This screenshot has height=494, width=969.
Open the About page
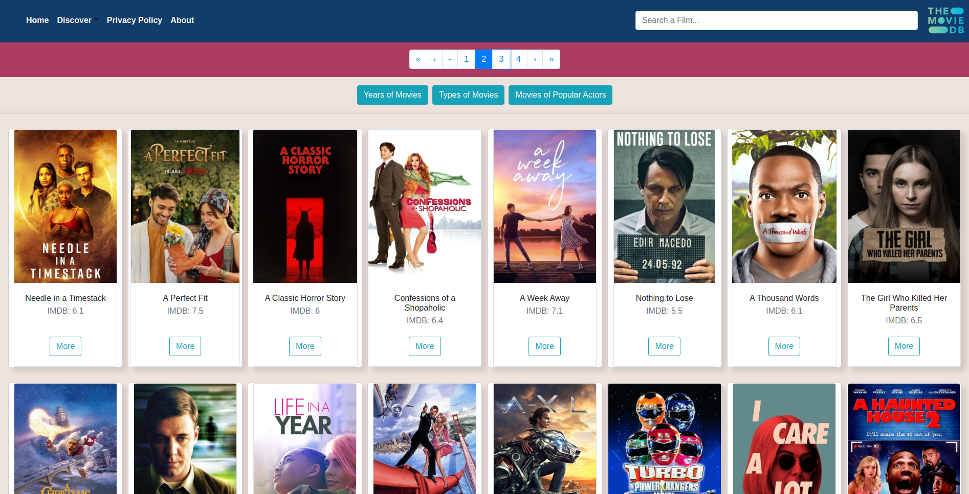[x=182, y=20]
